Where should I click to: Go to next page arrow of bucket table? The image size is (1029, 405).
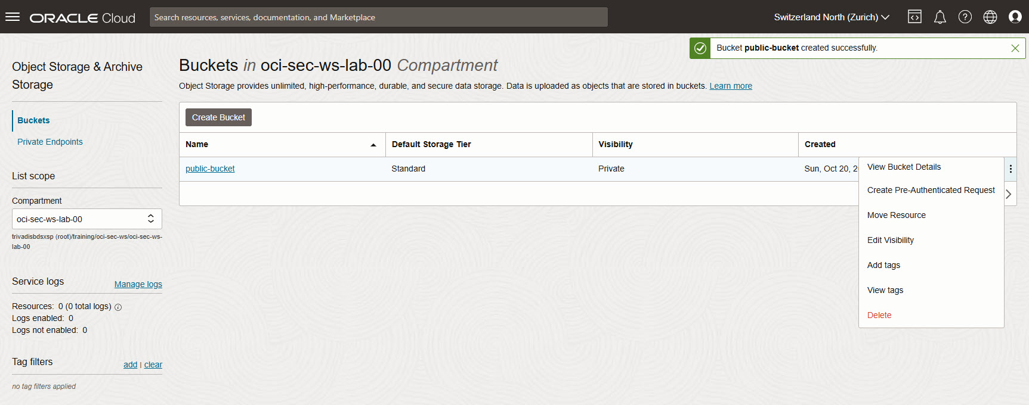(x=1009, y=194)
